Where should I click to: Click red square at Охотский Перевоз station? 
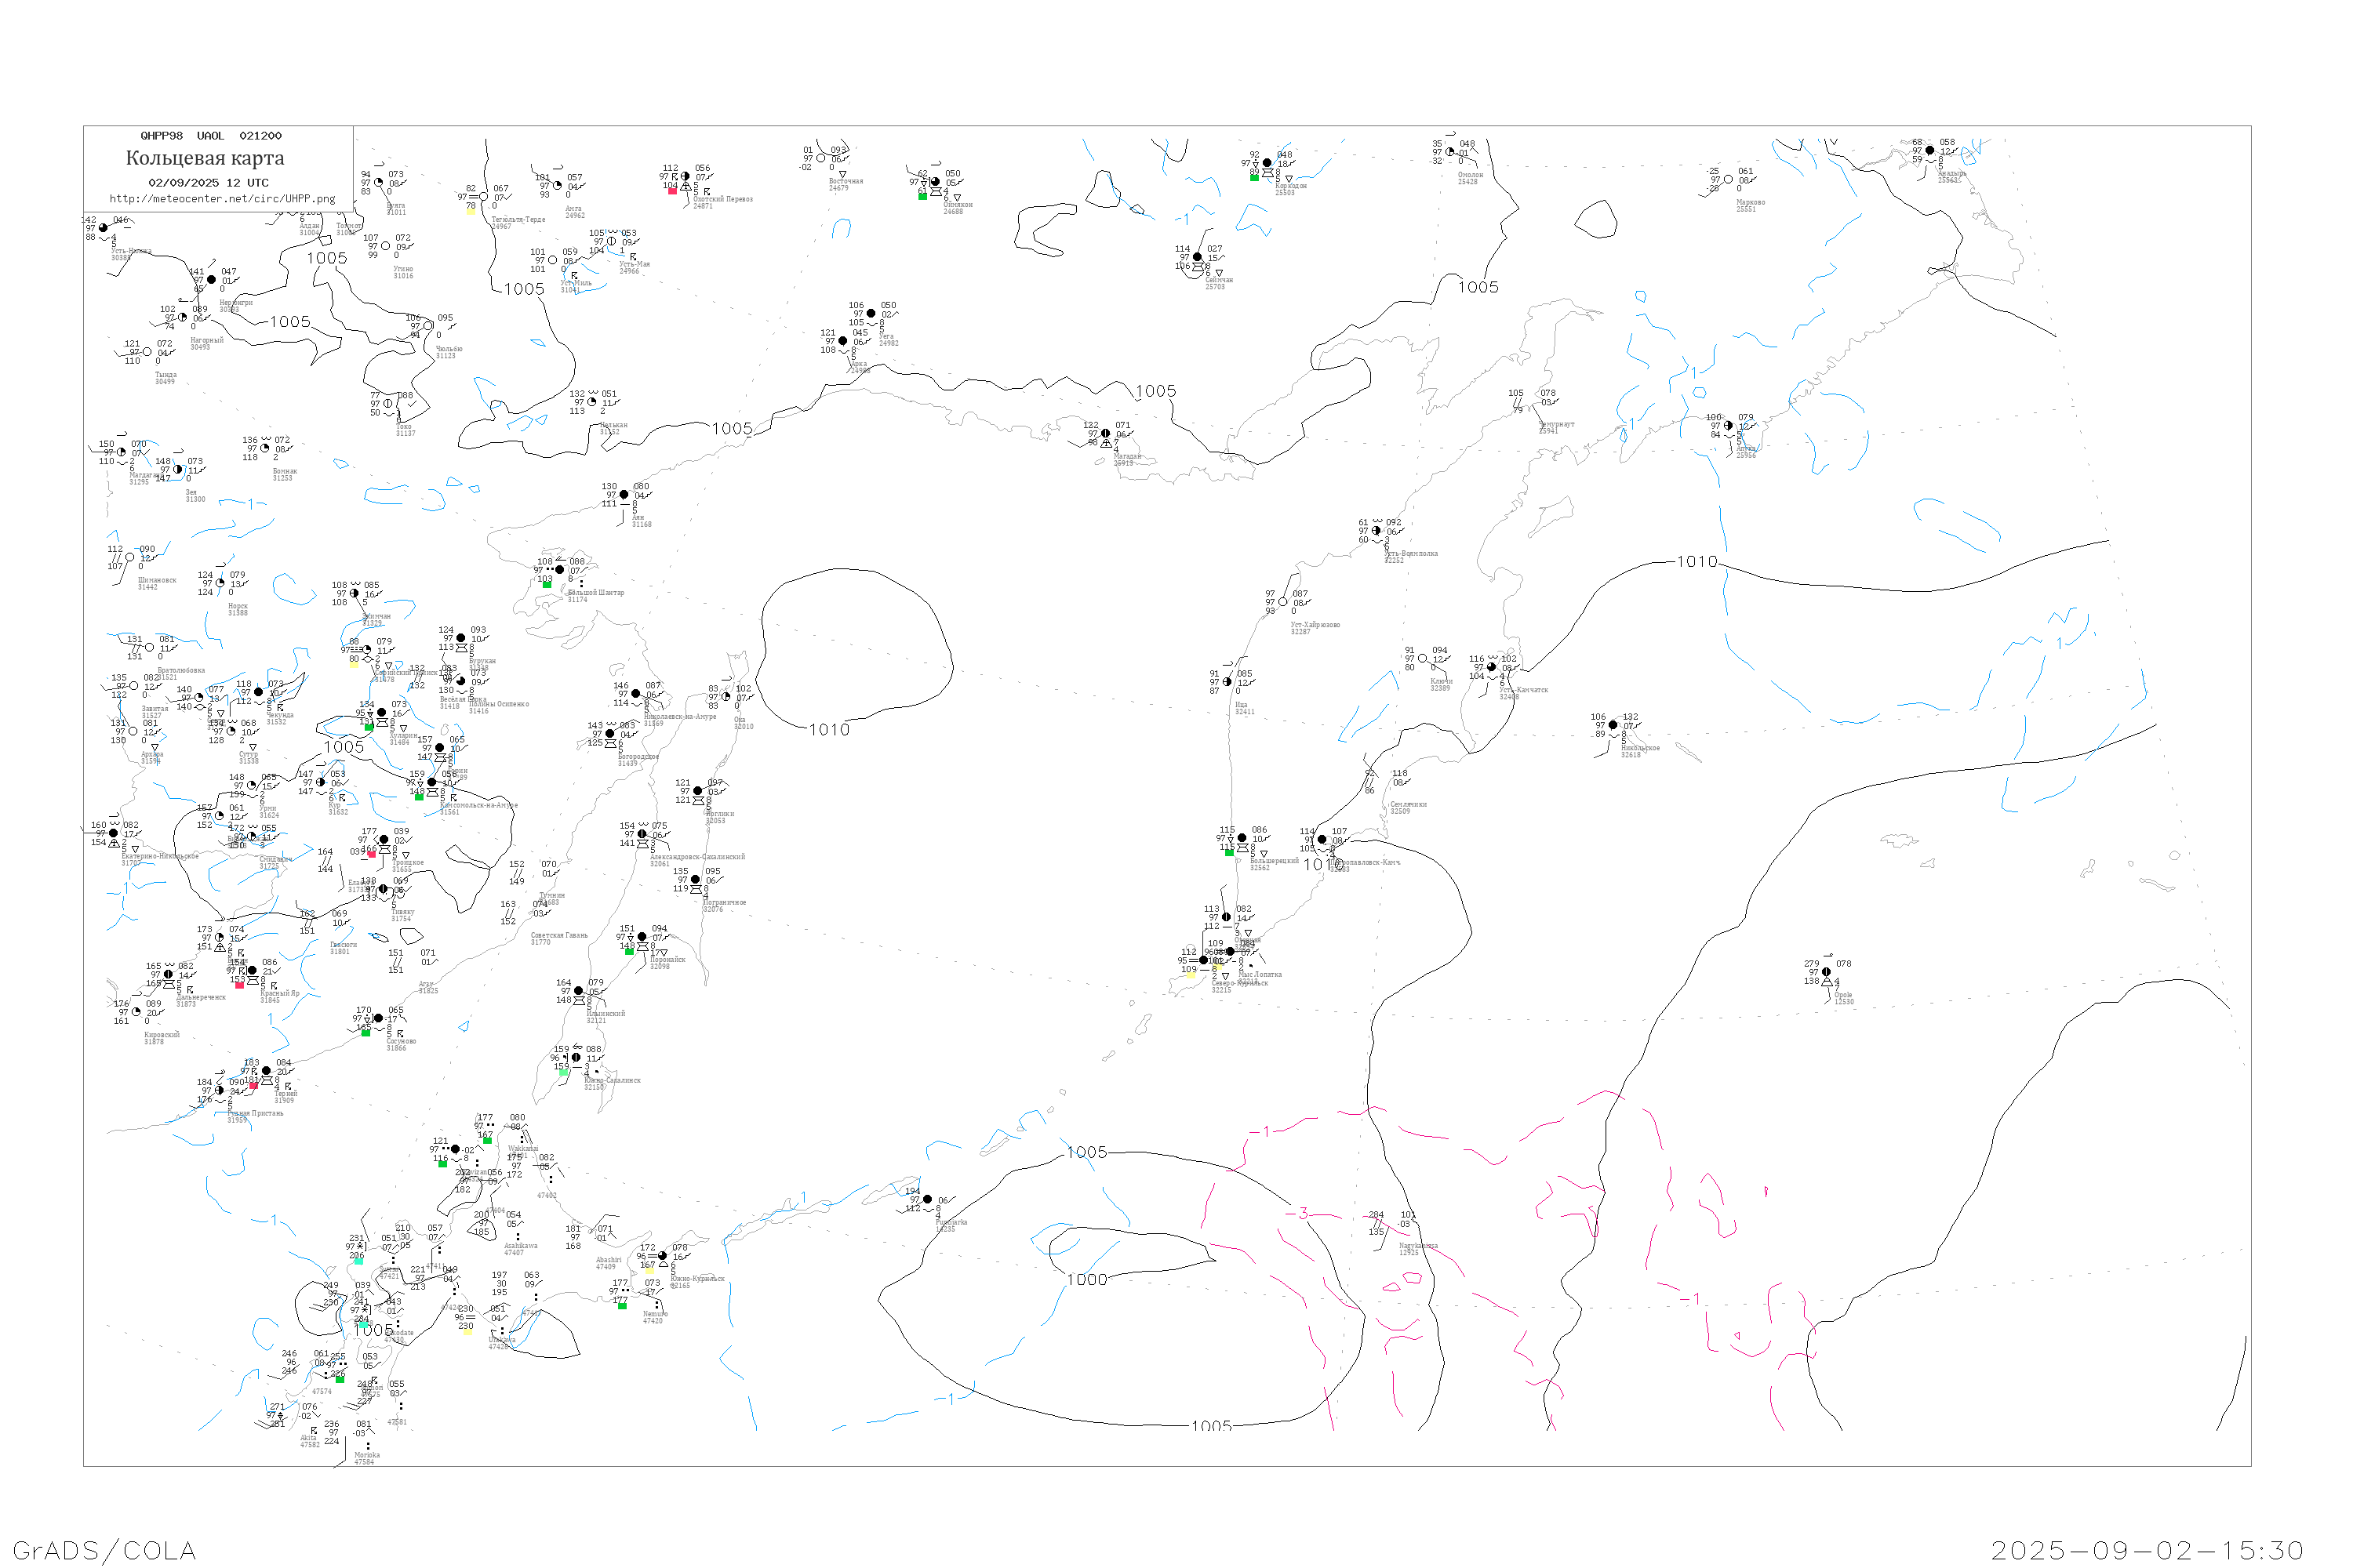click(672, 191)
